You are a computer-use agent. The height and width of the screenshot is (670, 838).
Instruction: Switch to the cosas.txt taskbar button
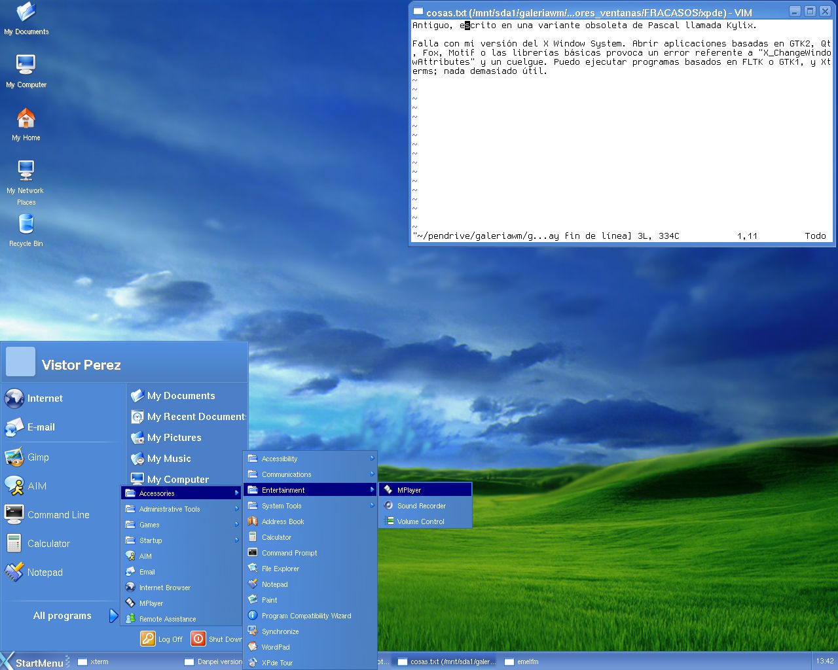click(x=447, y=661)
